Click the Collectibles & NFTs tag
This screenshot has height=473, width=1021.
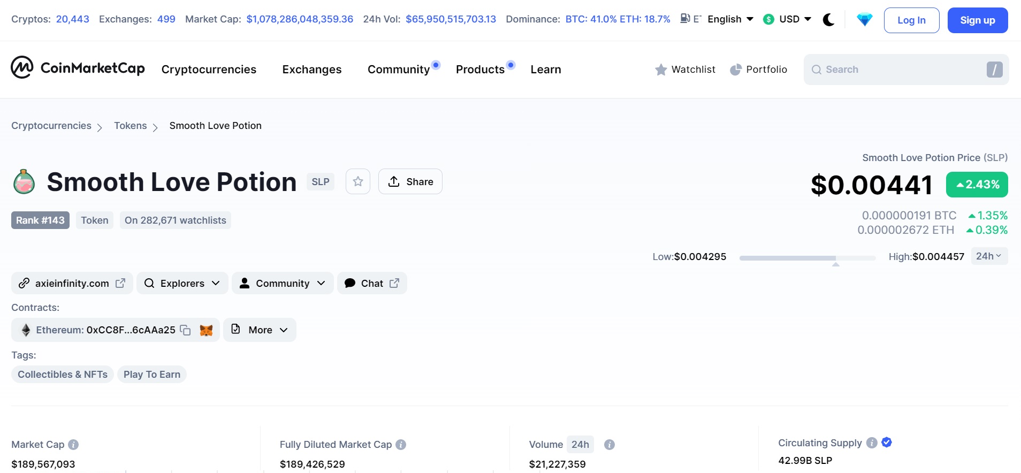tap(63, 375)
